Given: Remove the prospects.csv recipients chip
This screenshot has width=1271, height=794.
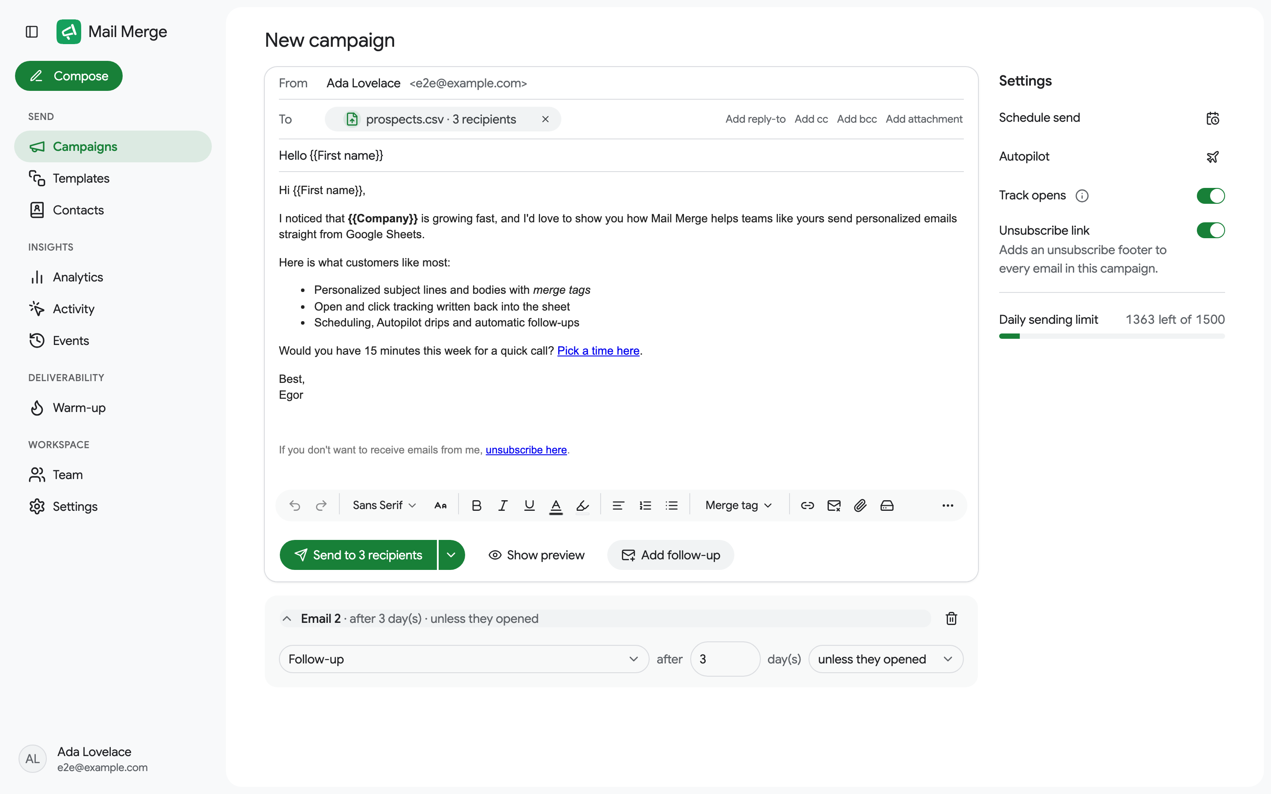Looking at the screenshot, I should [545, 119].
